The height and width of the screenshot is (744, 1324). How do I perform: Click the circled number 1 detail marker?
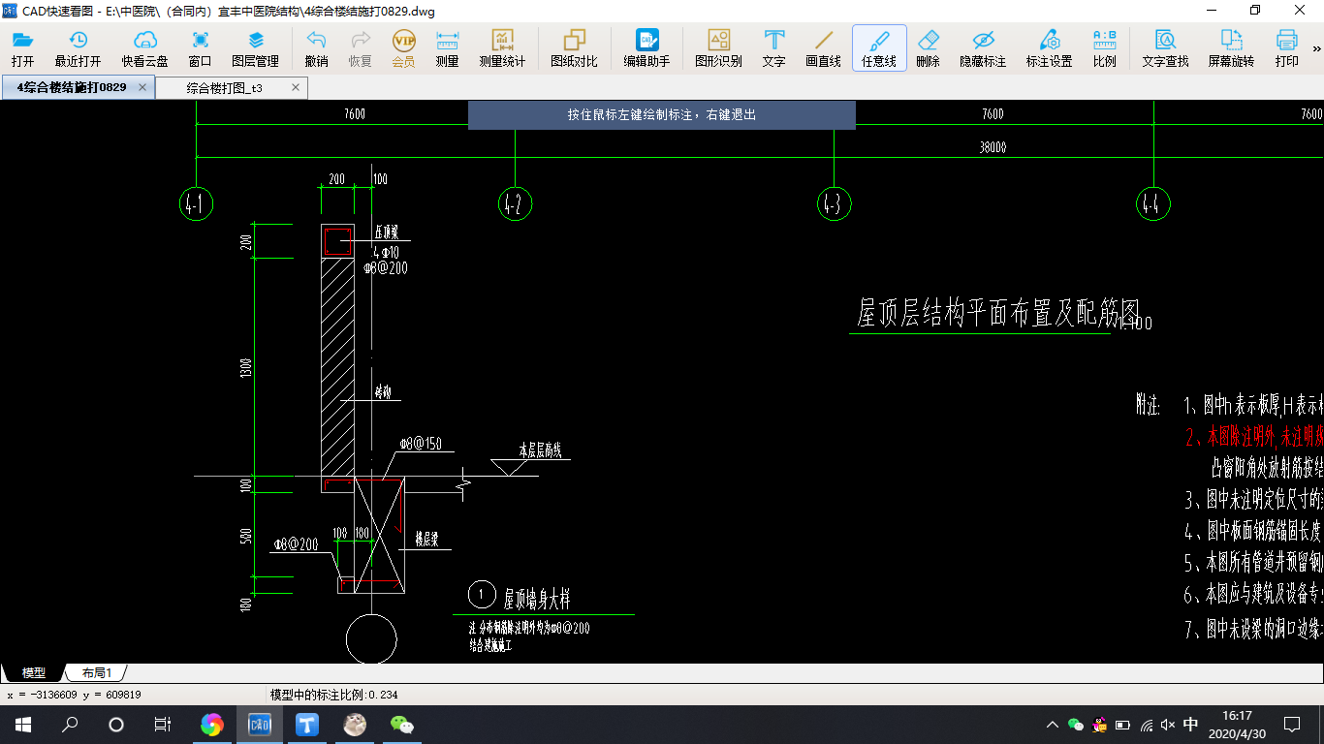[482, 595]
